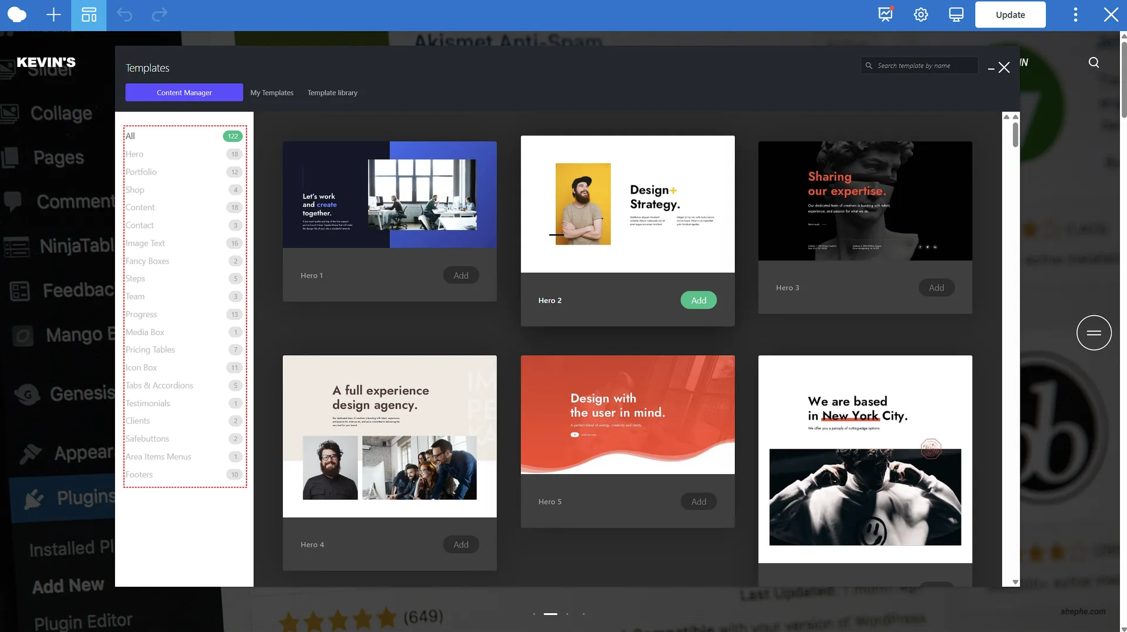Open the Template library tab

332,93
